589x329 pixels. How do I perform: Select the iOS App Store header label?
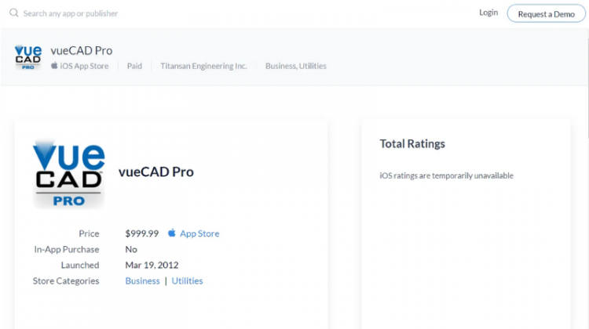(x=84, y=66)
